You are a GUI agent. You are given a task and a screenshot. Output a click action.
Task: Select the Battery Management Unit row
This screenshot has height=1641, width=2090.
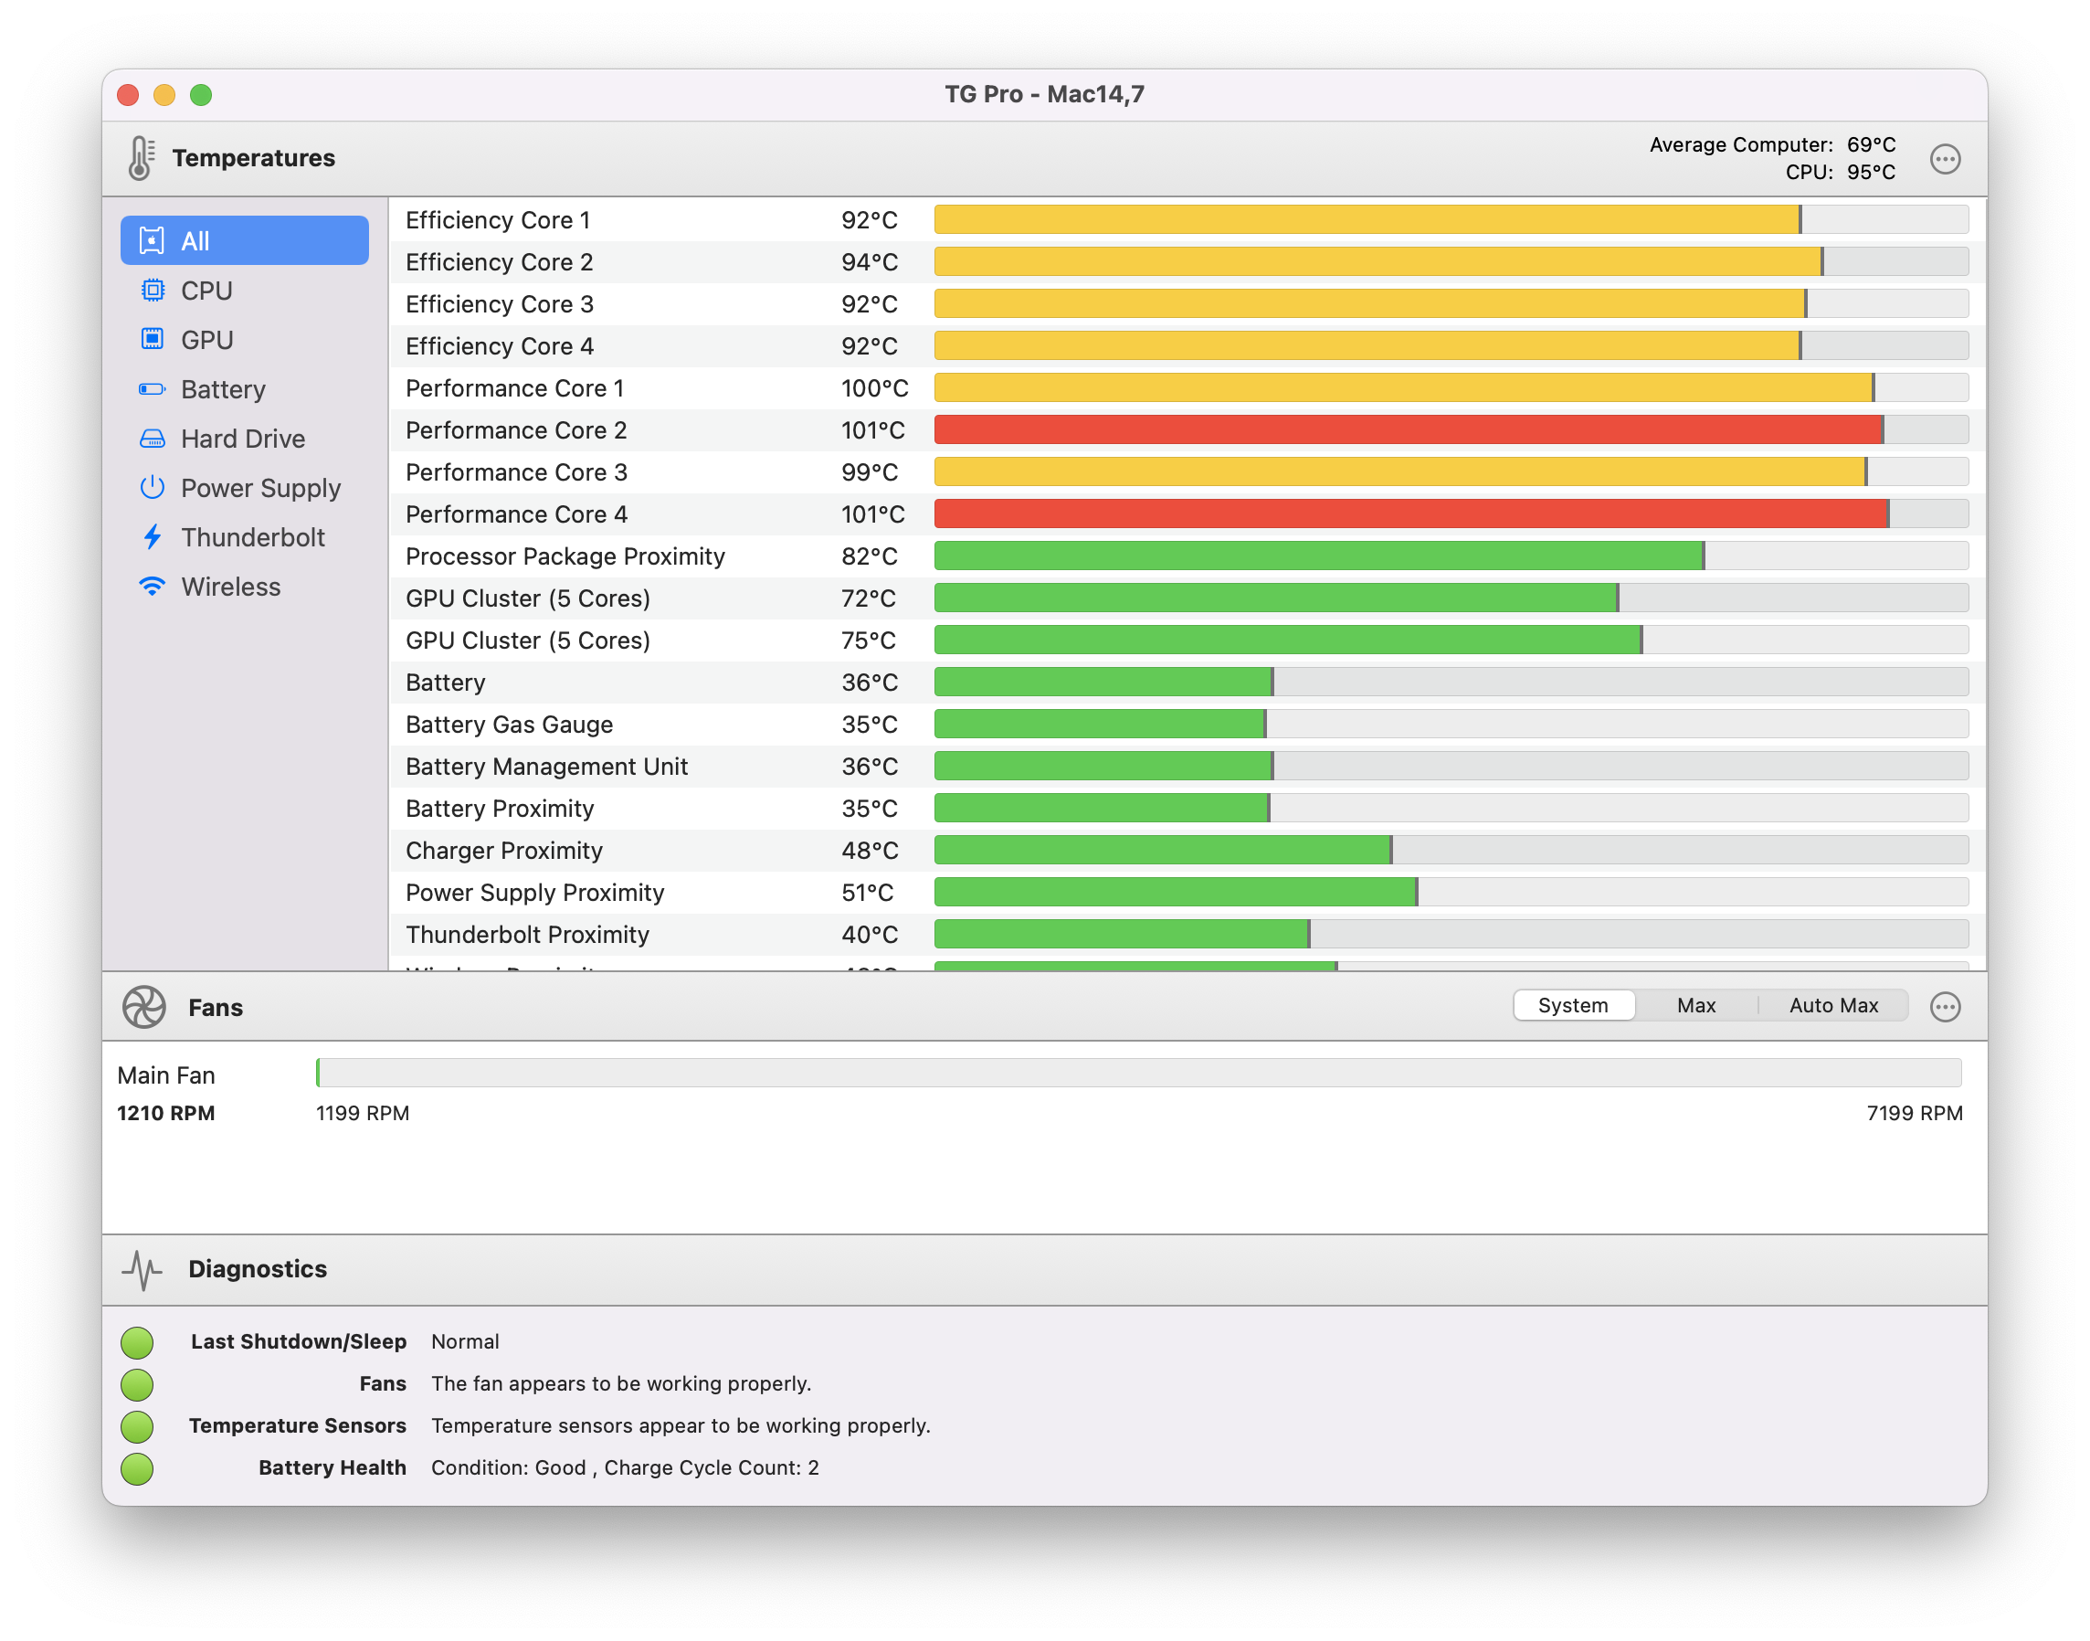tap(1187, 766)
